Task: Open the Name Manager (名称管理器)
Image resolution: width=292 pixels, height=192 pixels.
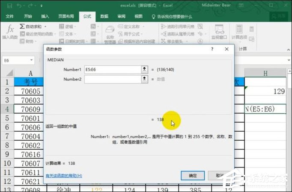Action: (x=110, y=35)
